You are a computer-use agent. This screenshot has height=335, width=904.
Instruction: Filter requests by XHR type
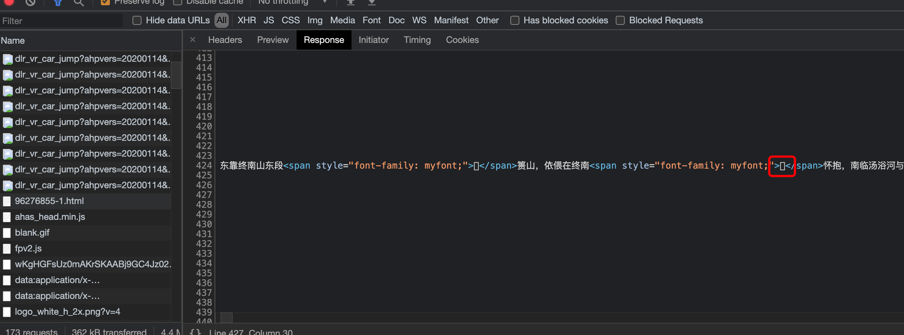247,20
